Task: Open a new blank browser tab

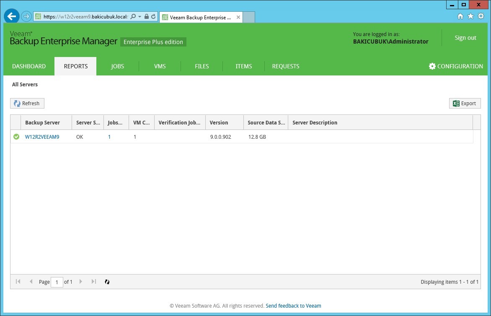Action: click(248, 17)
